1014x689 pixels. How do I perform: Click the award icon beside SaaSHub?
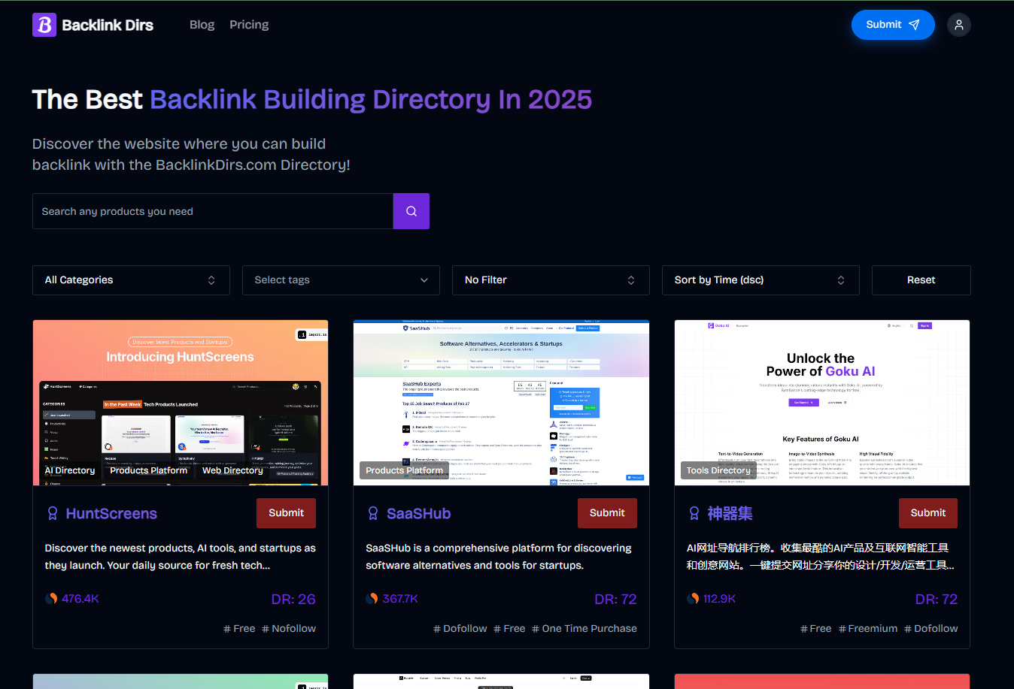[373, 513]
